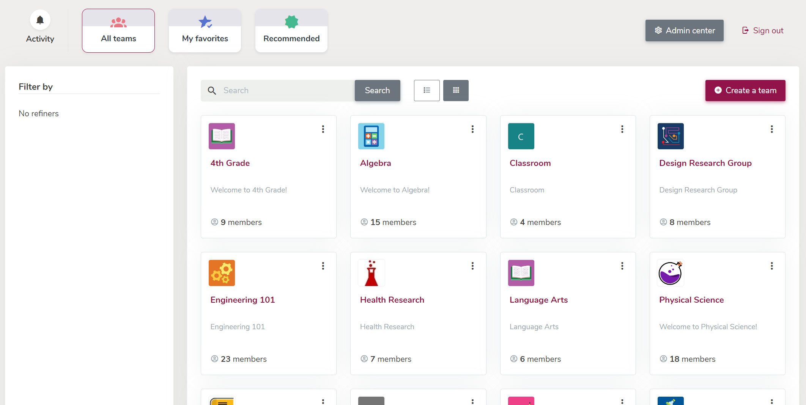This screenshot has width=806, height=405.
Task: Click 'Welcome to 4th Grade!' description
Action: click(x=249, y=190)
